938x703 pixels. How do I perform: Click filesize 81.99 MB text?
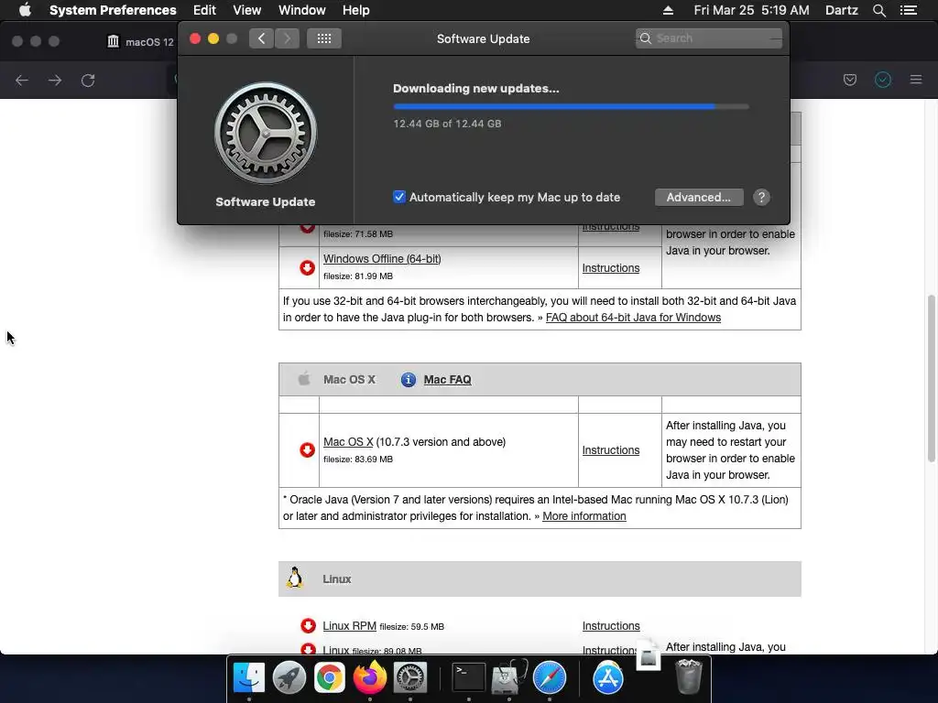coord(358,276)
